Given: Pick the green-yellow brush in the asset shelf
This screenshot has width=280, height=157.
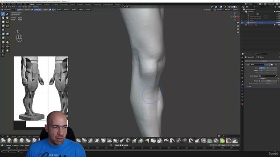Looking at the screenshot, I should (x=222, y=141).
